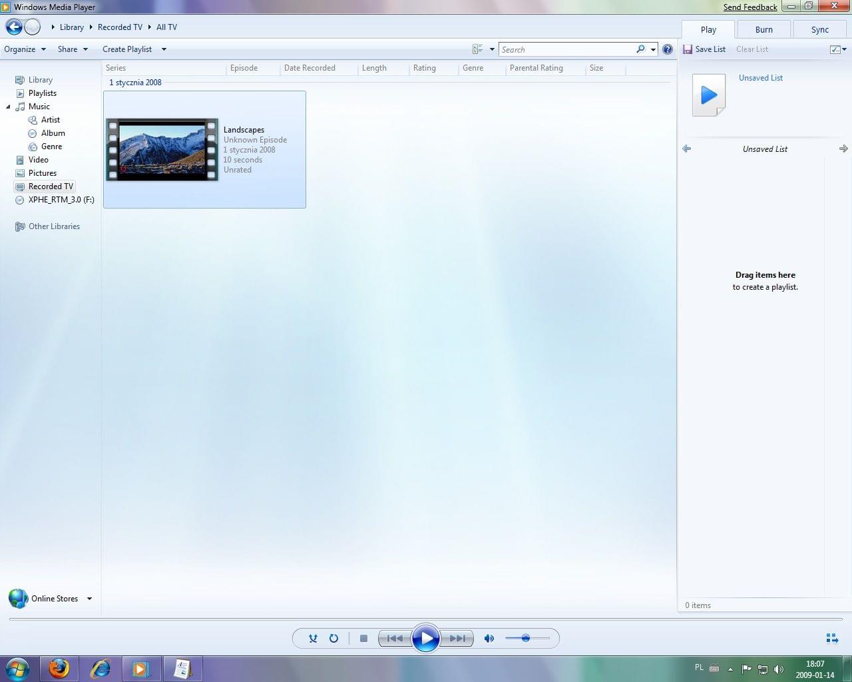Open Other Libraries
The width and height of the screenshot is (852, 682).
pos(54,226)
